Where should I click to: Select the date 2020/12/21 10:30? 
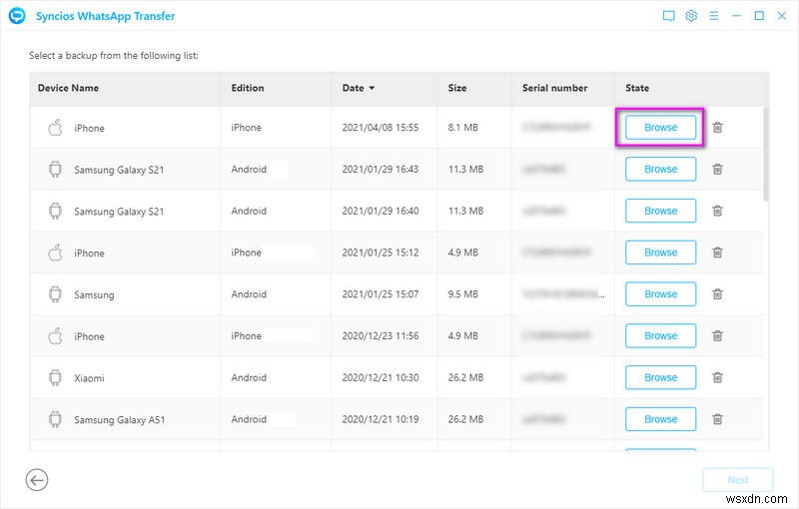(x=381, y=377)
